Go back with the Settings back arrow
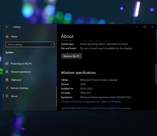This screenshot has width=157, height=136. tap(7, 27)
